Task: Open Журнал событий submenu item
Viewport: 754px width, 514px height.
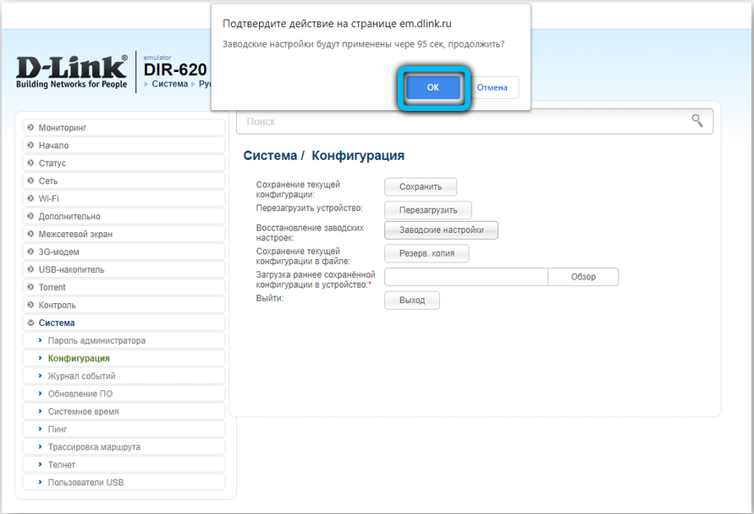Action: [124, 376]
